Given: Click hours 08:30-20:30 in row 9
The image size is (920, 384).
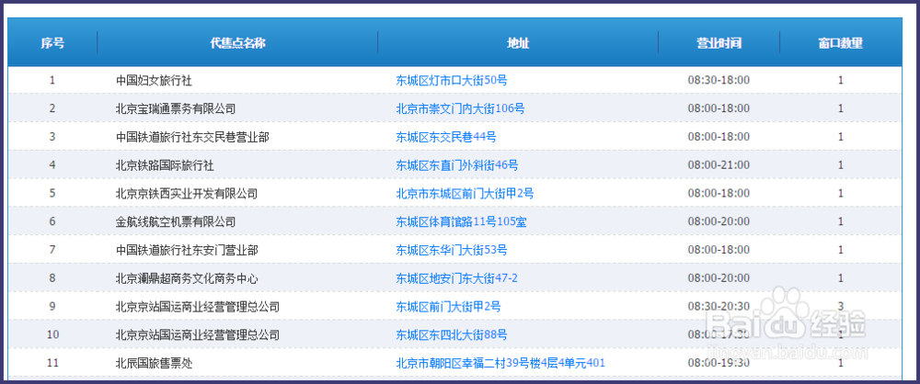Looking at the screenshot, I should [719, 307].
